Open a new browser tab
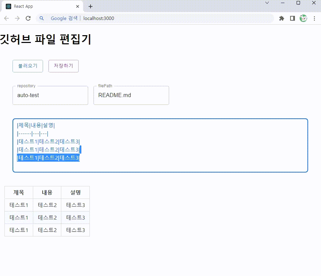The width and height of the screenshot is (321, 276). [x=90, y=6]
